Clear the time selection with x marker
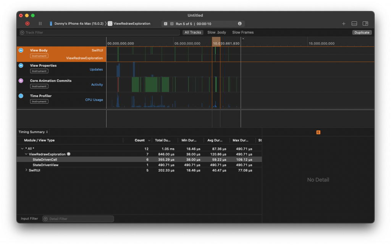Screen dimensions: 391x245 click(x=243, y=38)
